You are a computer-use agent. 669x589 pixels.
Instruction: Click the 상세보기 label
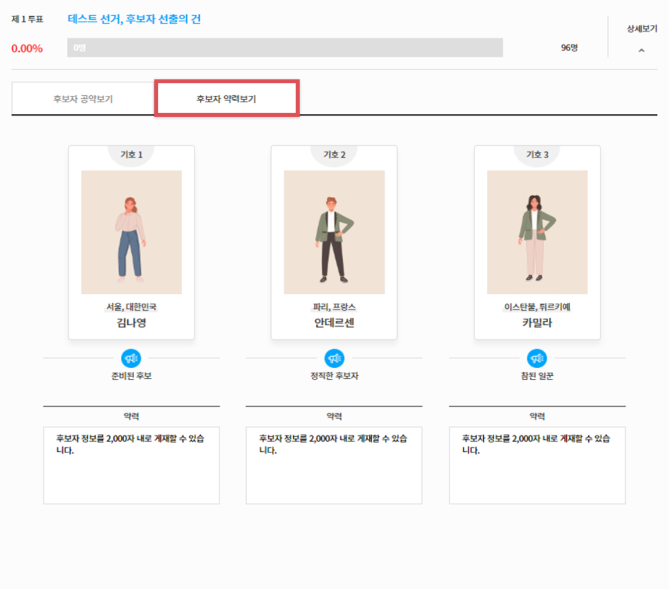(641, 28)
